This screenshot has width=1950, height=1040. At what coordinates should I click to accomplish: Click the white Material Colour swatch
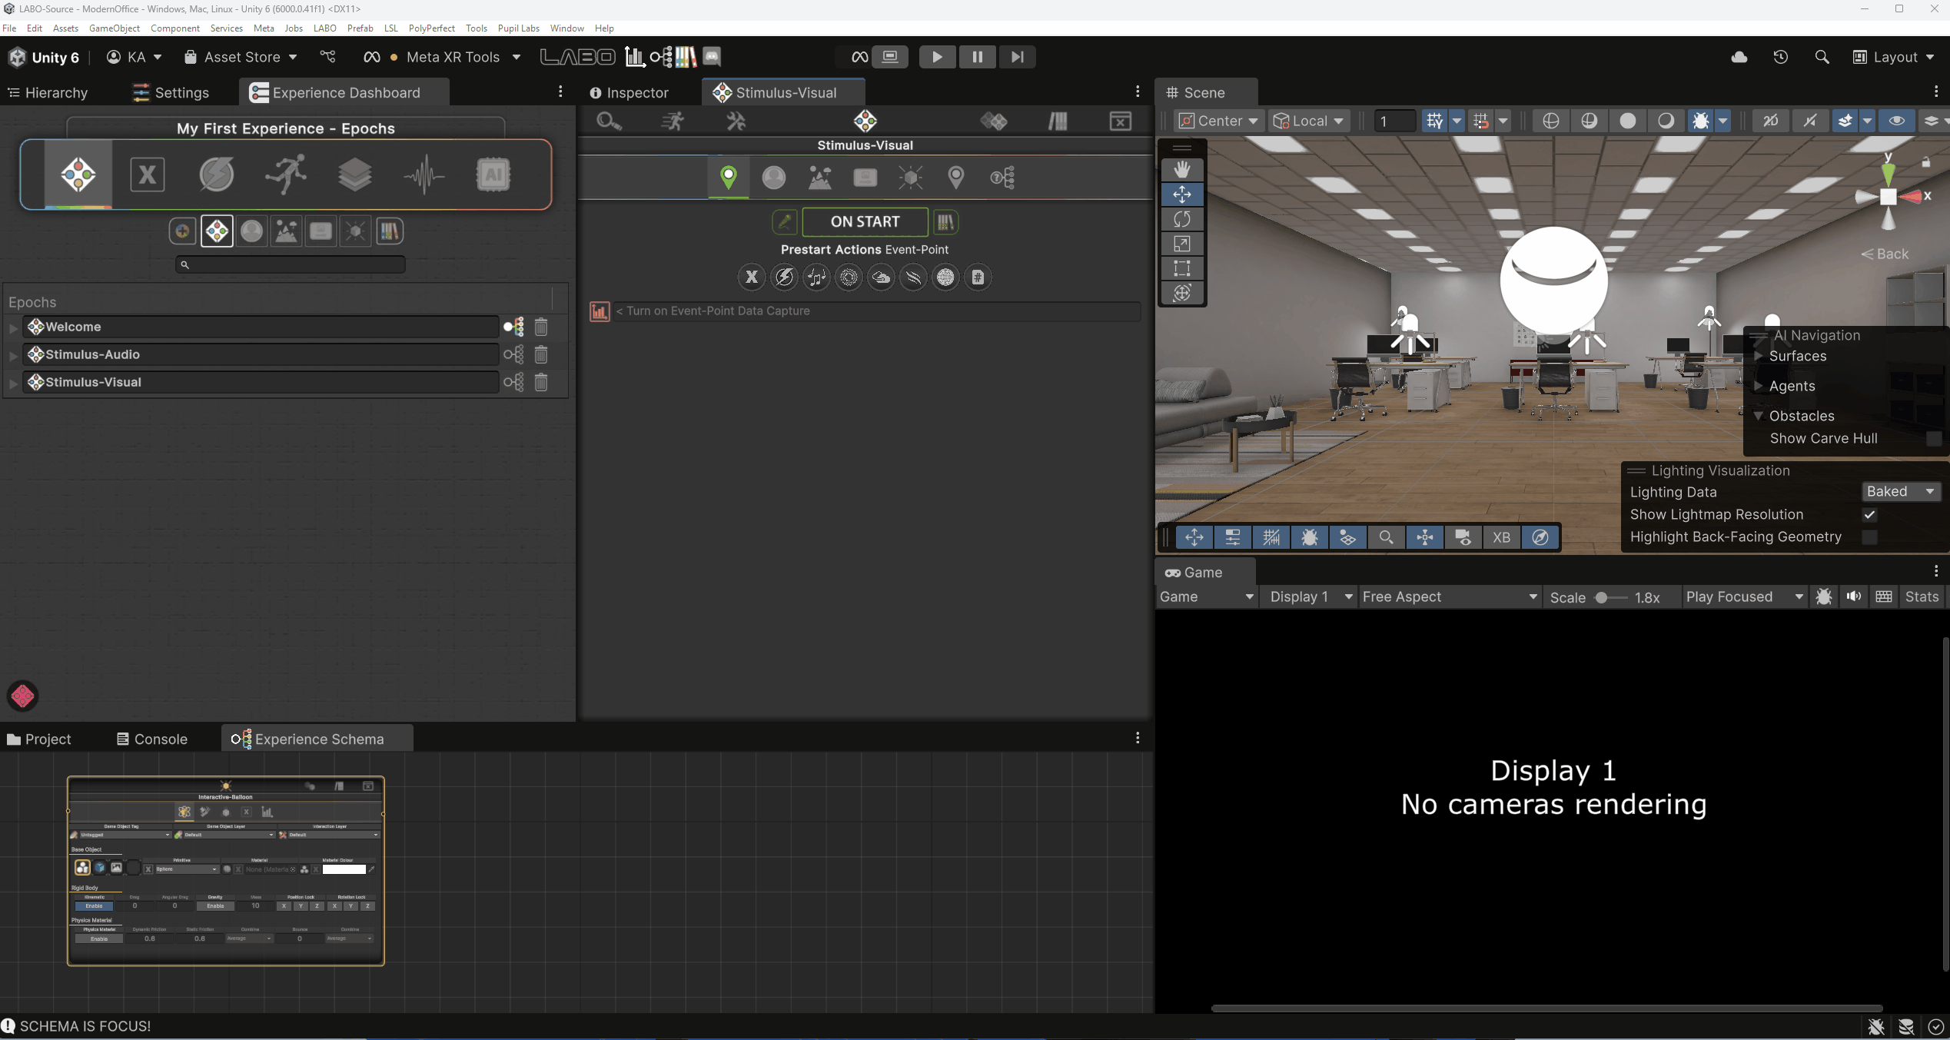[344, 869]
